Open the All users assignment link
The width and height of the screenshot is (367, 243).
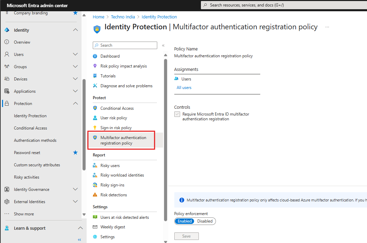point(184,87)
